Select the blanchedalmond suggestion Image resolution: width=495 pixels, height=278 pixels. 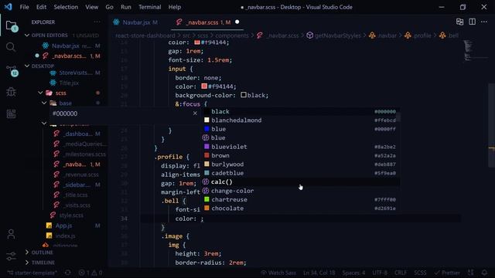[301, 120]
